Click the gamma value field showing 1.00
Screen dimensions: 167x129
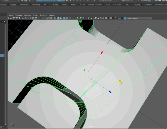[x=120, y=18]
